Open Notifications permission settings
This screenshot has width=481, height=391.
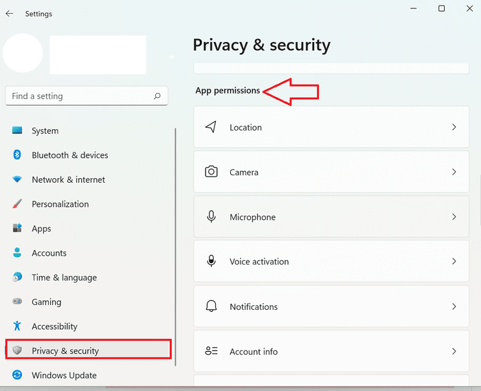tap(331, 306)
